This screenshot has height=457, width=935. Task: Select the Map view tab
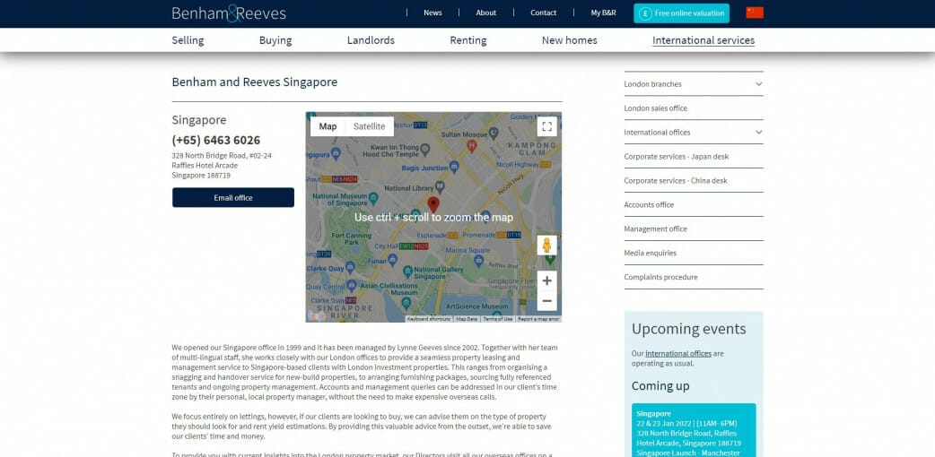(x=328, y=126)
